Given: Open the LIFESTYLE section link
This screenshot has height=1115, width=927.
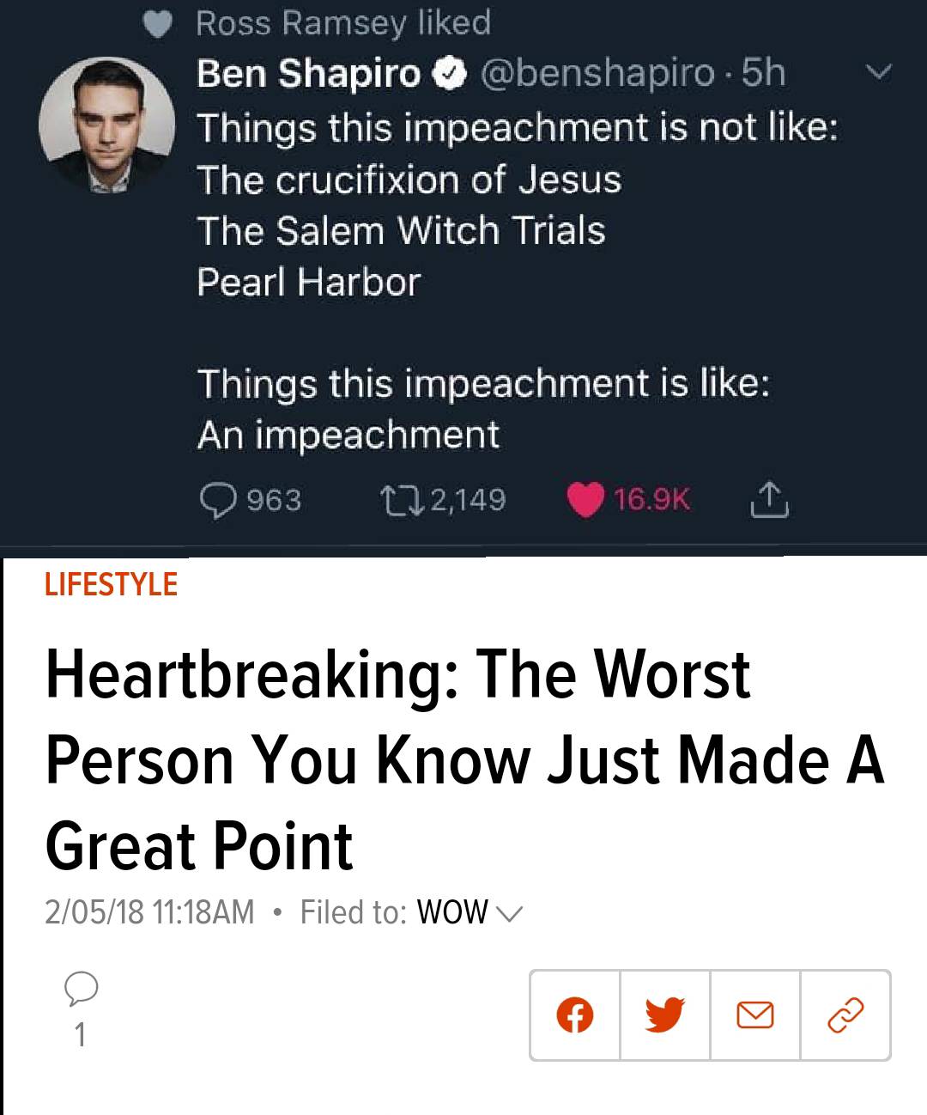Looking at the screenshot, I should click(x=111, y=584).
